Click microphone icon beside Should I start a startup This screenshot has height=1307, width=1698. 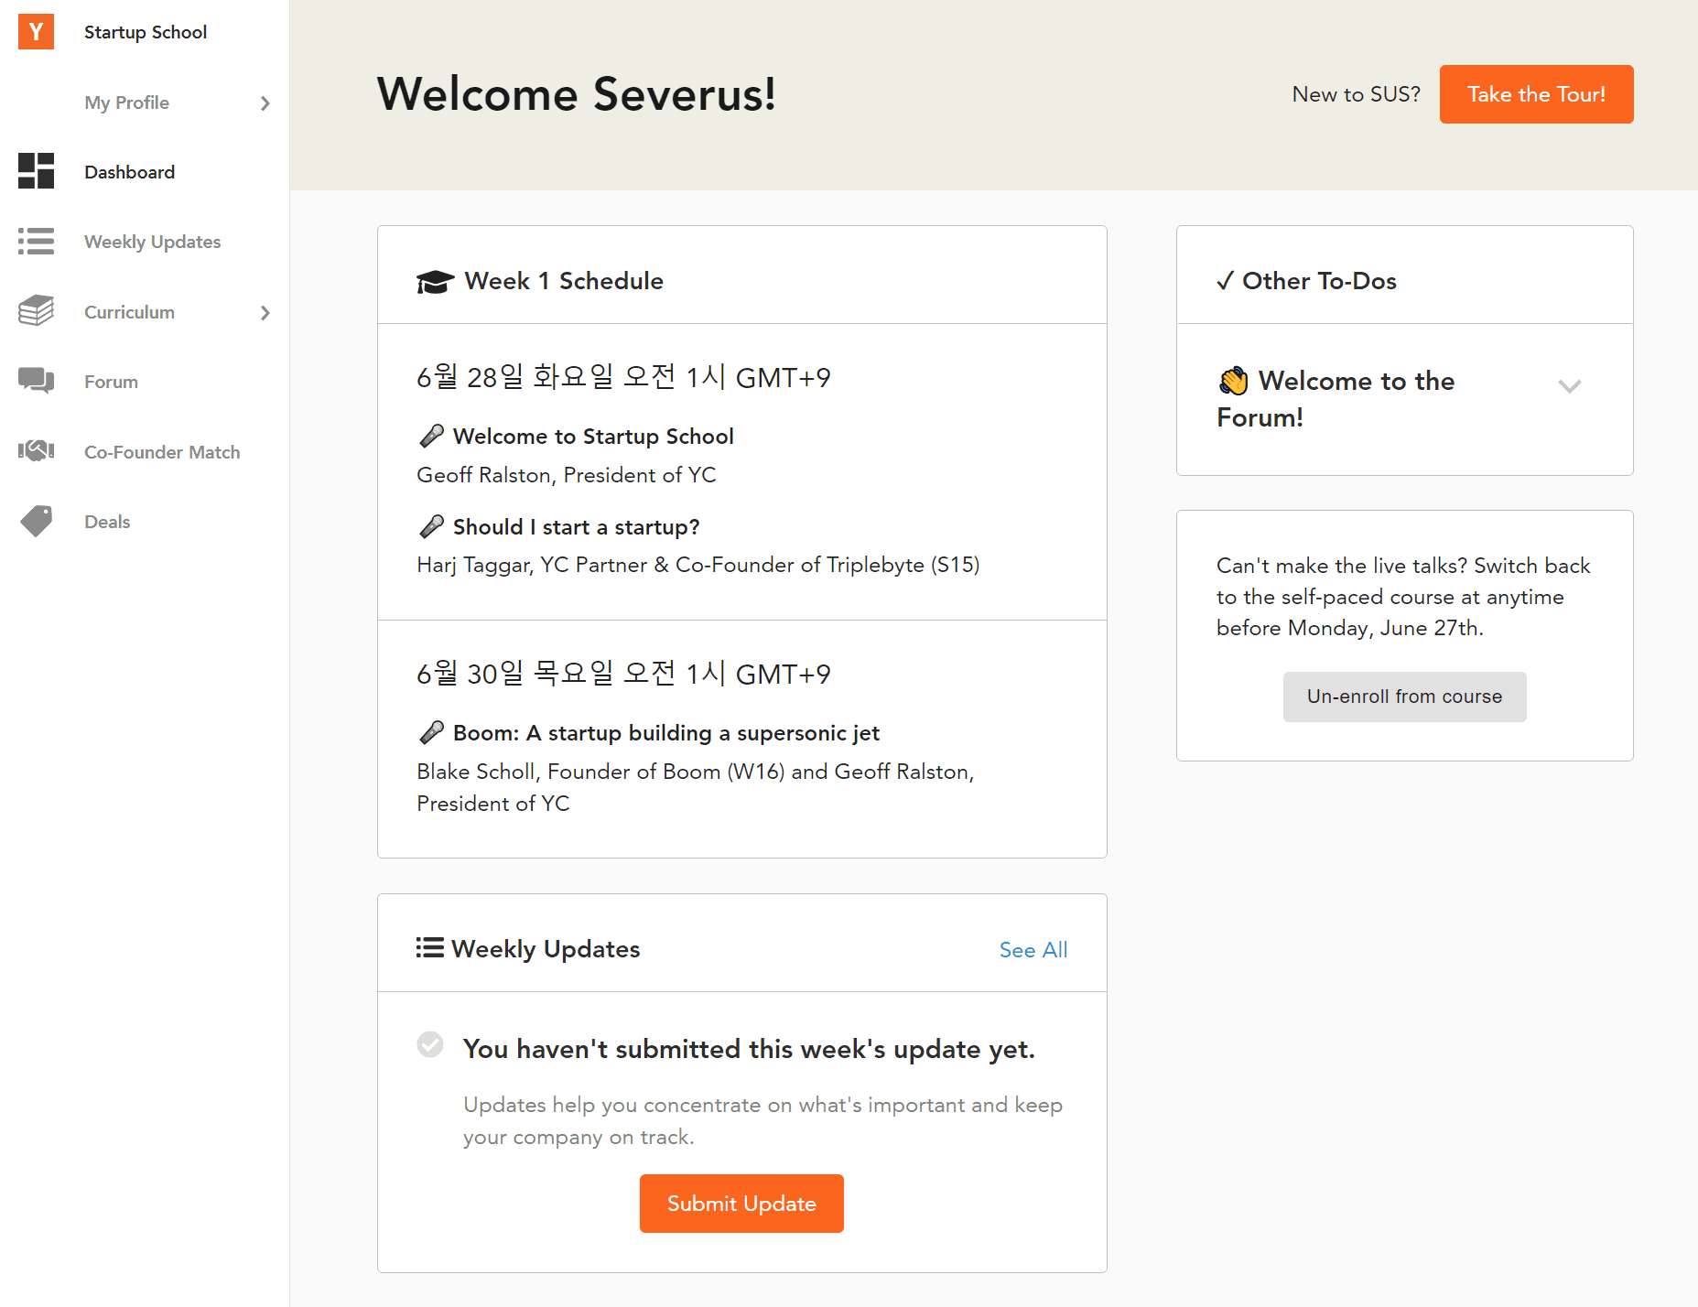tap(431, 527)
